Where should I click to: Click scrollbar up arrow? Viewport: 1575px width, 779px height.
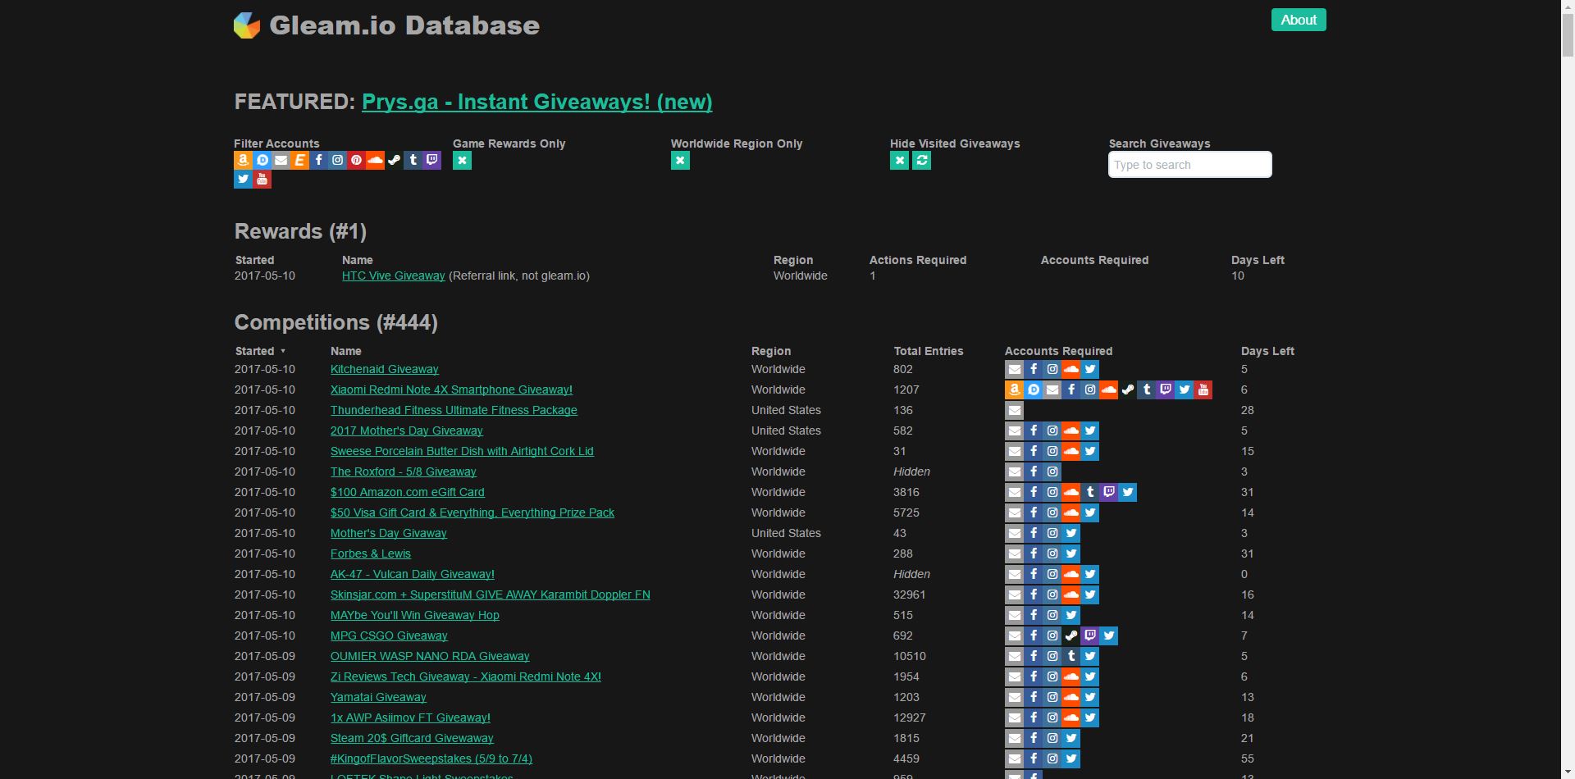[x=1568, y=7]
